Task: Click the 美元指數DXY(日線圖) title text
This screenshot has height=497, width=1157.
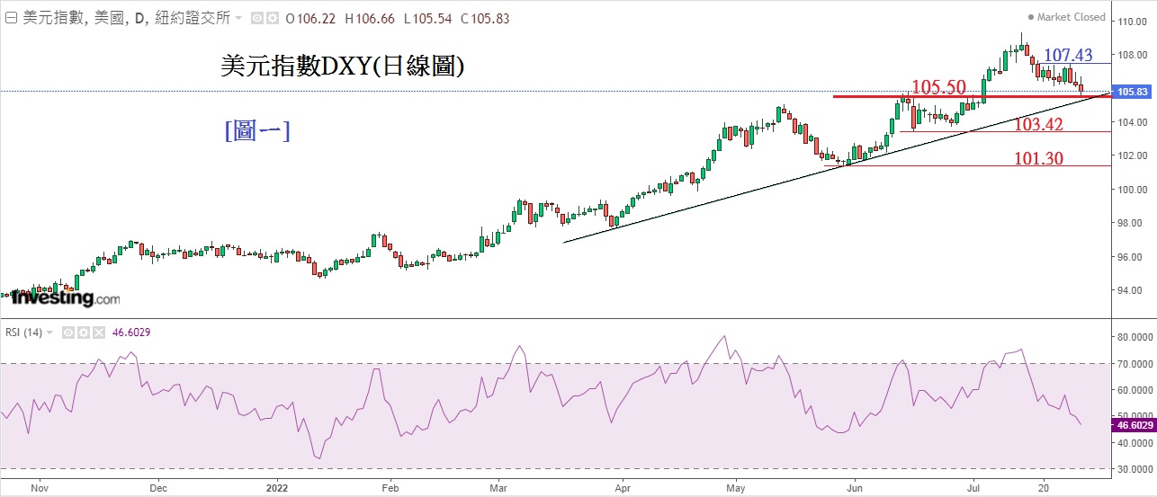Action: click(343, 67)
